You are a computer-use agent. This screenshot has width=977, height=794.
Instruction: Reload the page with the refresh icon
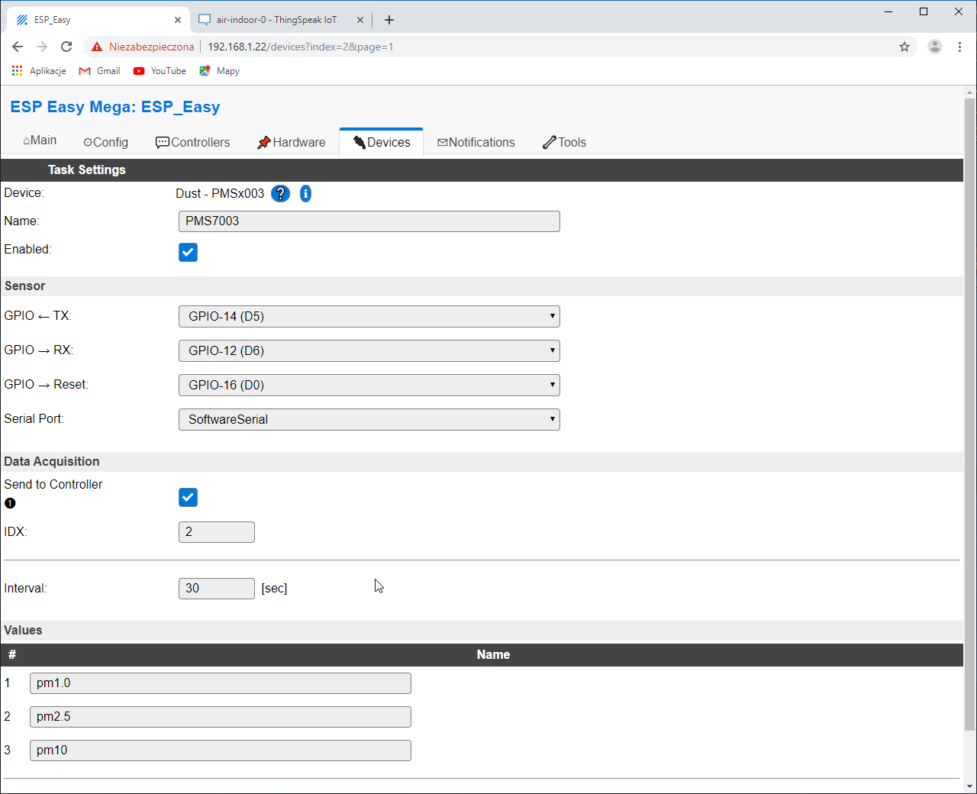[66, 47]
